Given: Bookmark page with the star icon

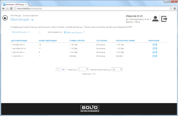Looking at the screenshot, I should coord(171,8).
